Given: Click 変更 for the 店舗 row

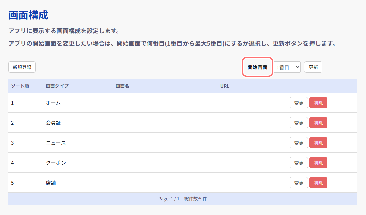Looking at the screenshot, I should [x=298, y=183].
